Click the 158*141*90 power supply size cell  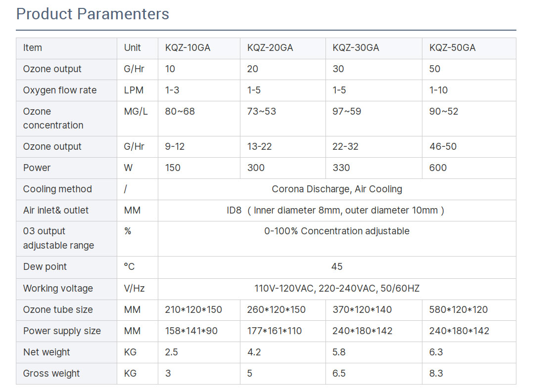[199, 331]
